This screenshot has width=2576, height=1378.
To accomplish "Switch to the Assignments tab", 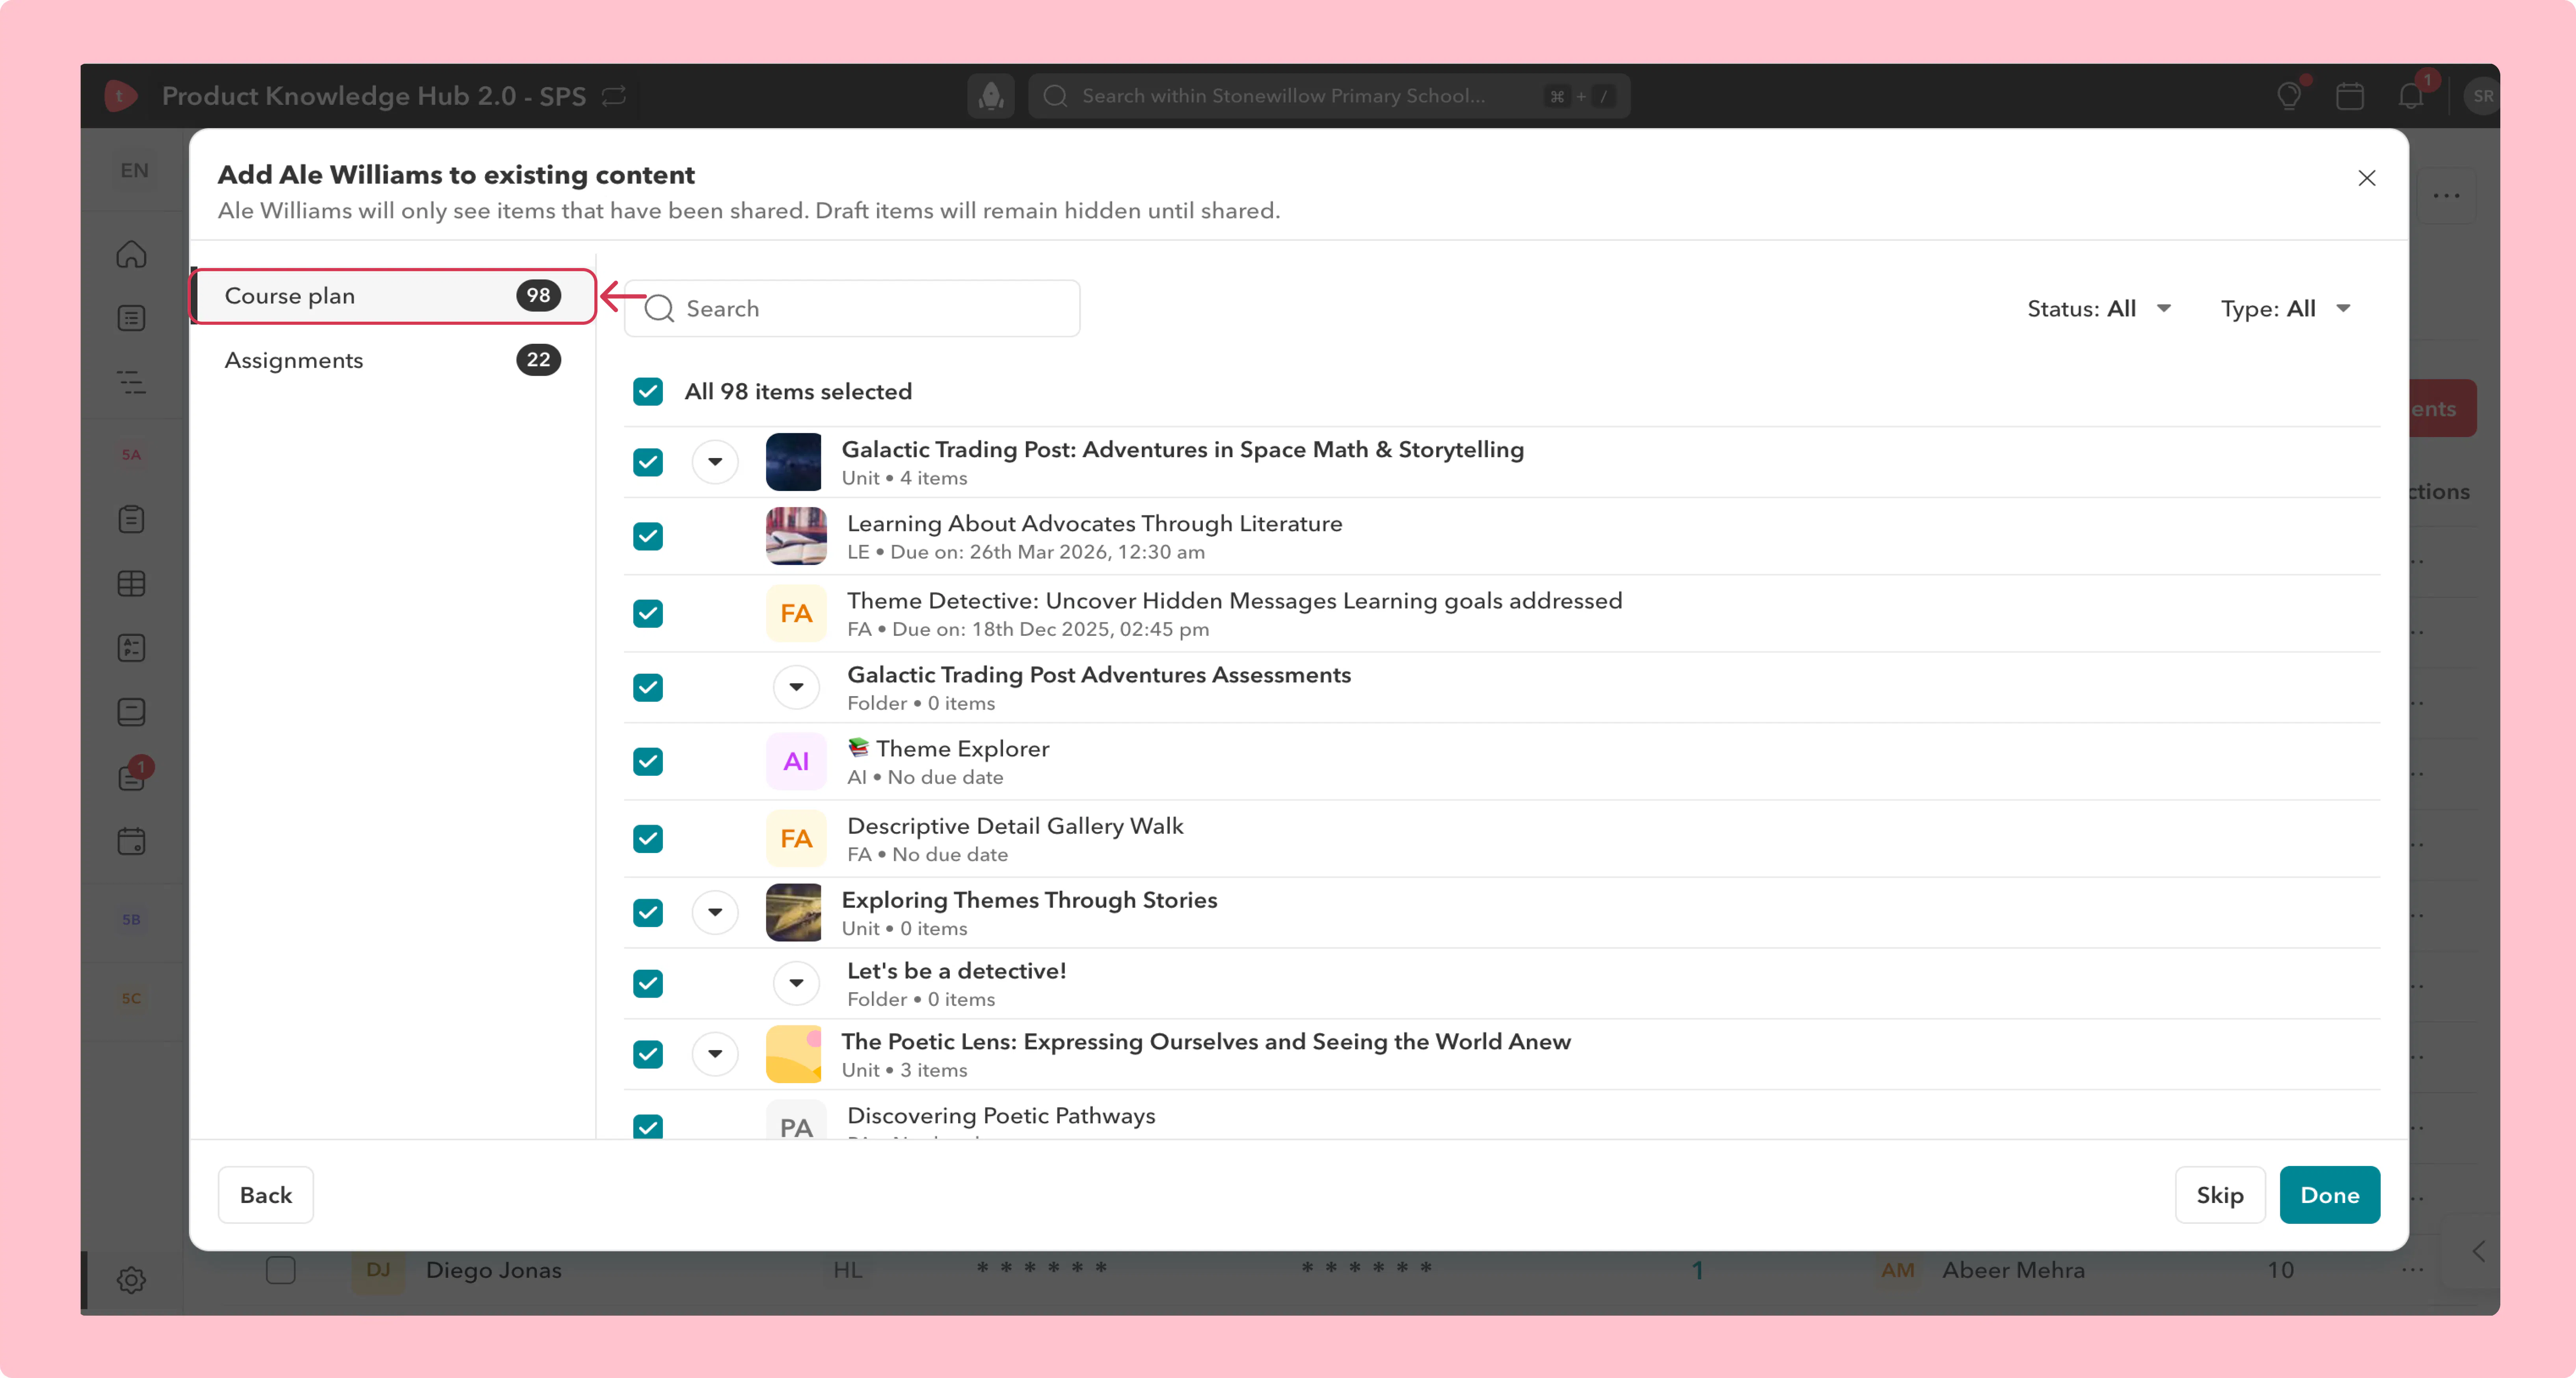I will click(x=393, y=360).
